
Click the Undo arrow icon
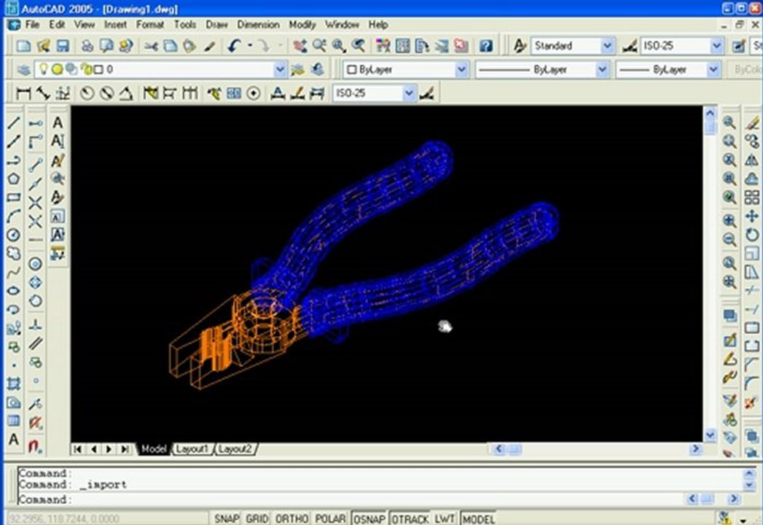(x=234, y=46)
